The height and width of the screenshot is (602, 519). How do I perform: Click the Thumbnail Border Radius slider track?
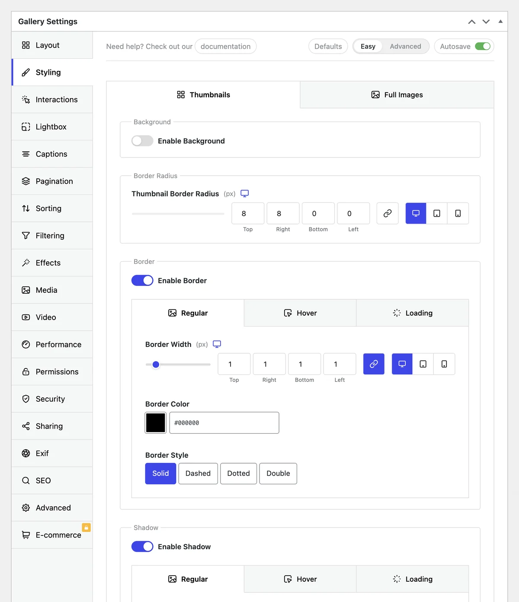coord(178,214)
